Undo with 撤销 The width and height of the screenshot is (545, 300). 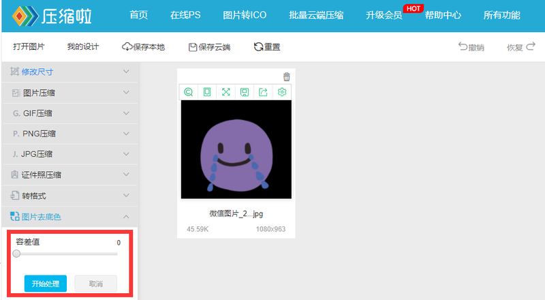[471, 47]
